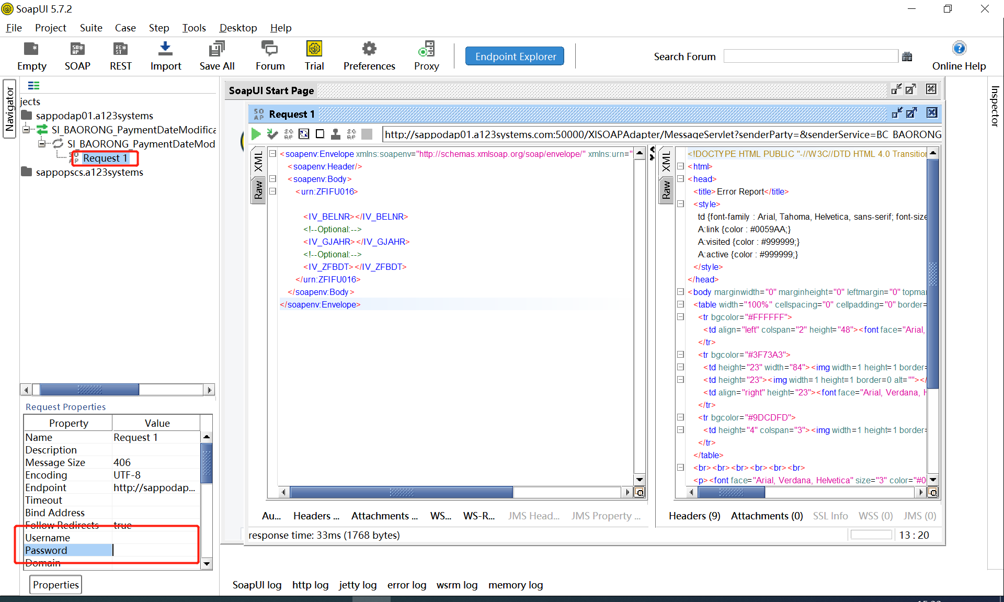Viewport: 1004px width, 602px height.
Task: Click the square outline icon in the request toolbar
Action: (x=320, y=134)
